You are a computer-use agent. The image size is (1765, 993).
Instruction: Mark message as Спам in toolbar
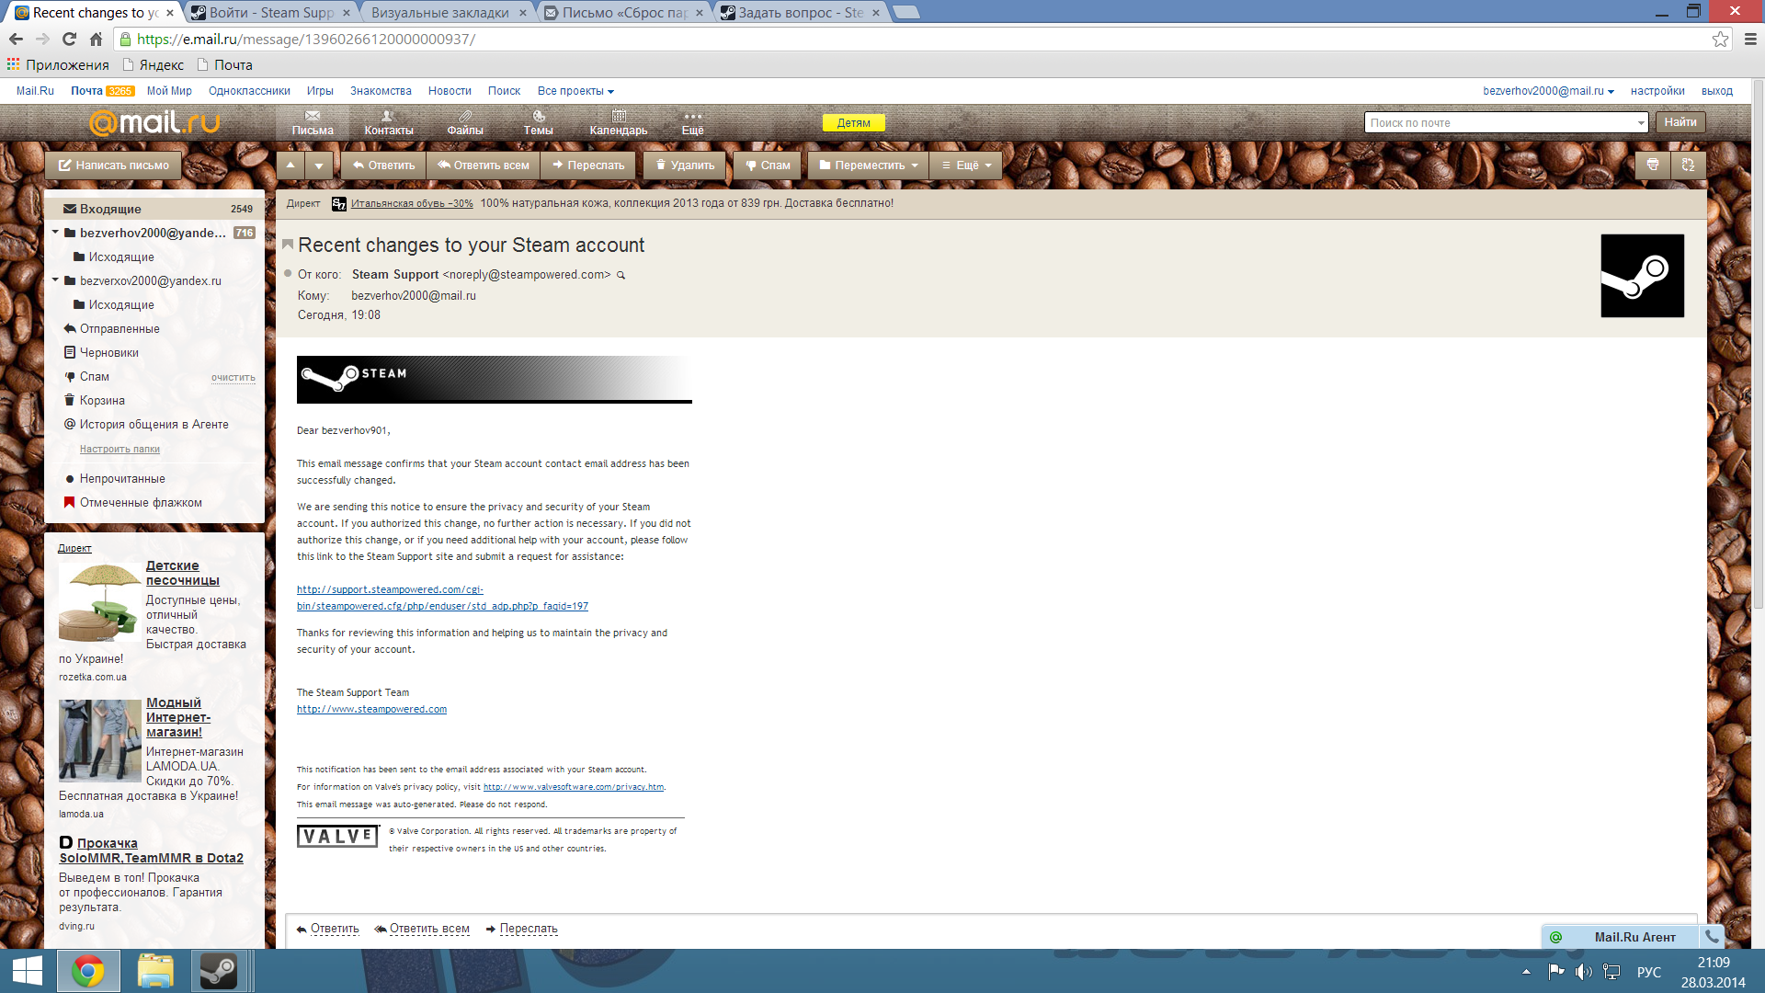click(768, 165)
